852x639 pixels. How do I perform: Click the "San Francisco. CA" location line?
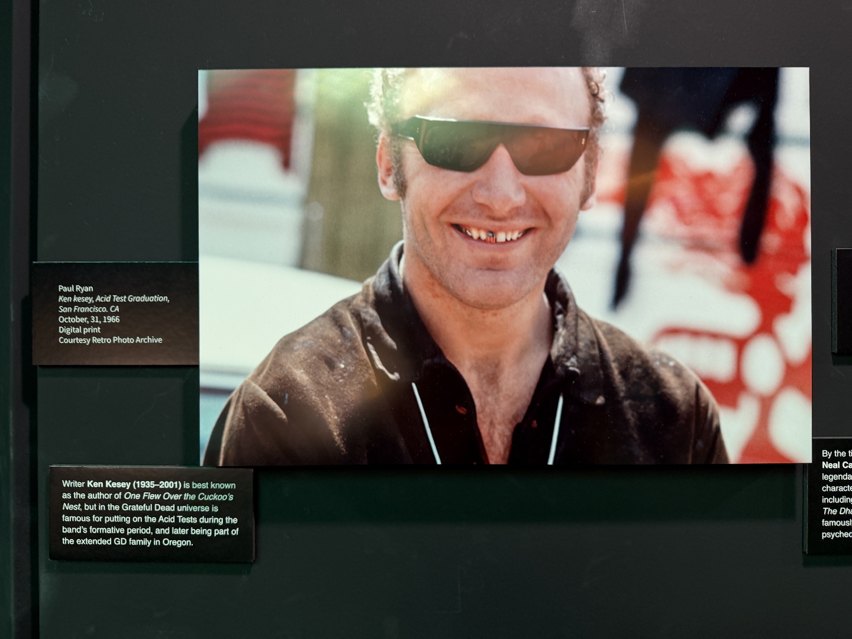click(x=89, y=309)
